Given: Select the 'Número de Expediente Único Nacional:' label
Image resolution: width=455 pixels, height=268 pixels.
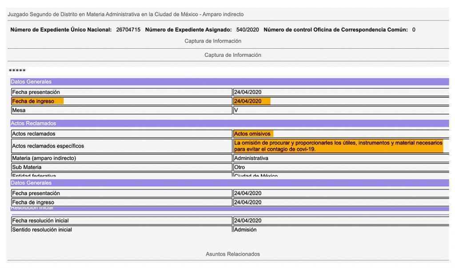Looking at the screenshot, I should pyautogui.click(x=61, y=30).
